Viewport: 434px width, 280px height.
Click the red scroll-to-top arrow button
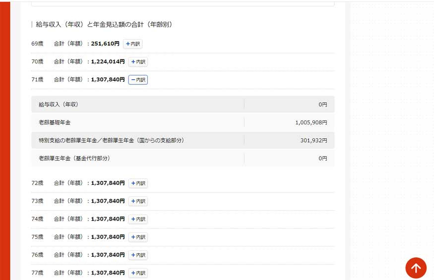pyautogui.click(x=416, y=268)
